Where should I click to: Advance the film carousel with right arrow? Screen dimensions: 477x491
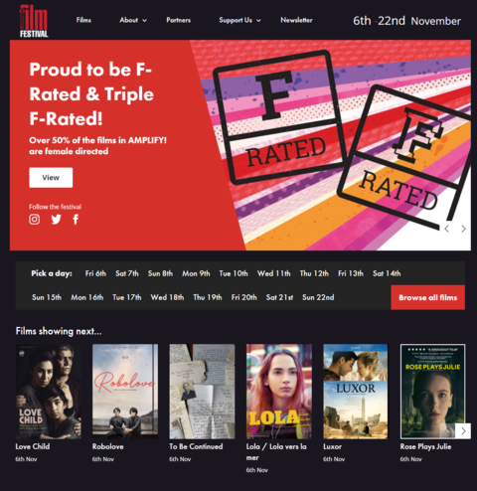pos(463,430)
